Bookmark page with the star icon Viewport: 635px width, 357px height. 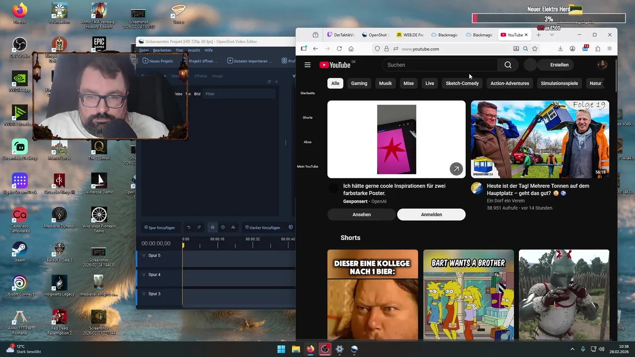535,49
